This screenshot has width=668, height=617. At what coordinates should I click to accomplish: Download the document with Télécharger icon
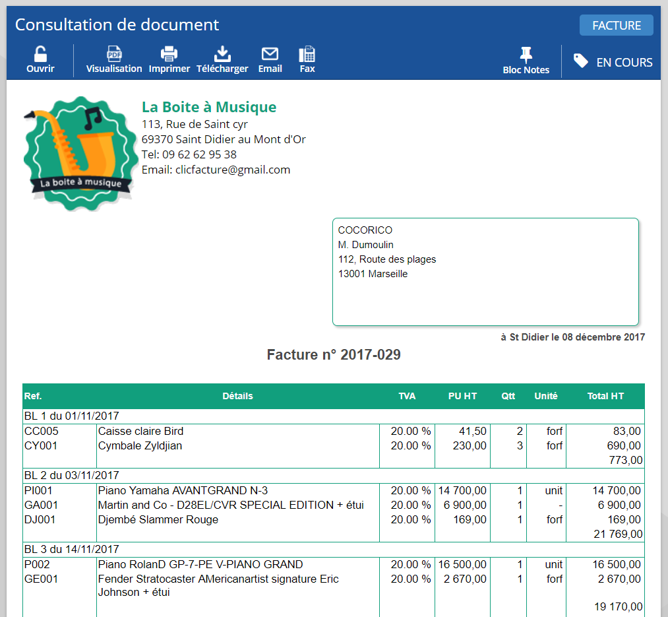[x=222, y=54]
